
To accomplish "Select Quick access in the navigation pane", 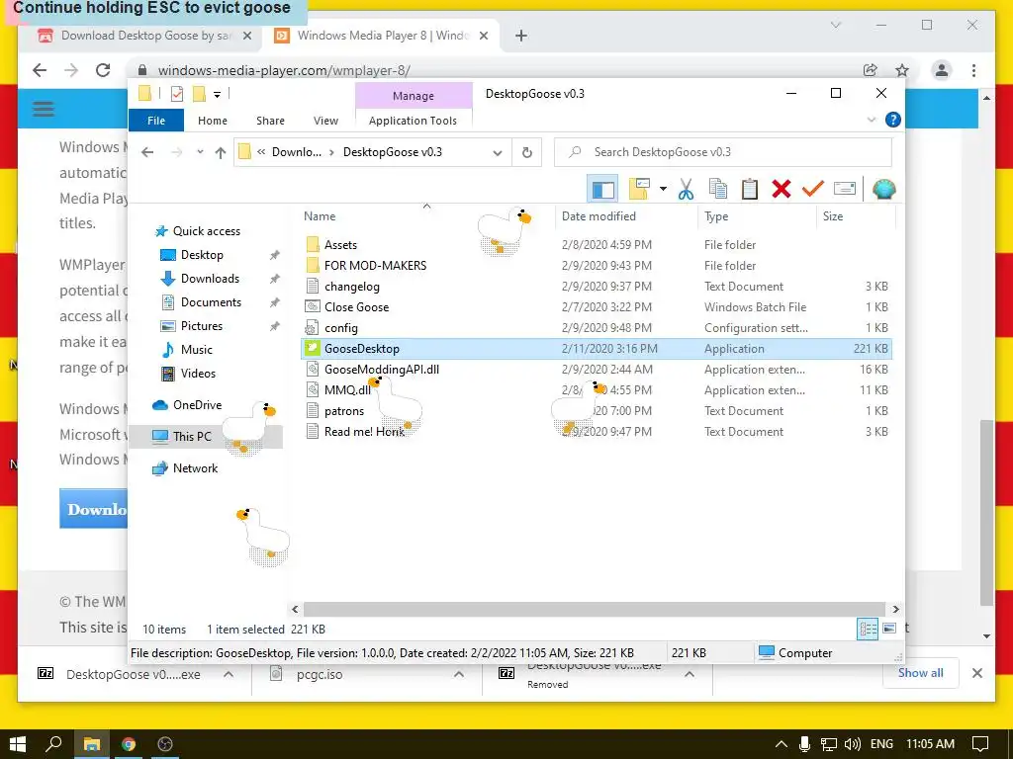I will point(206,231).
